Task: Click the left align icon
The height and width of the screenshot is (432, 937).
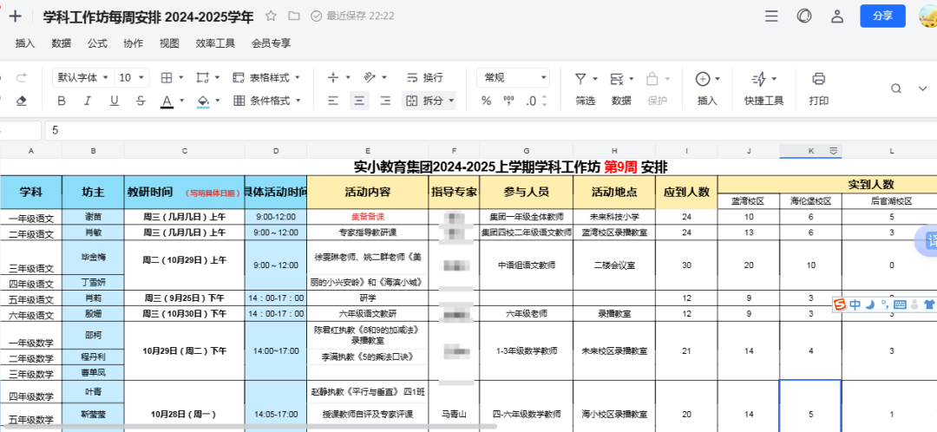Action: click(x=332, y=101)
